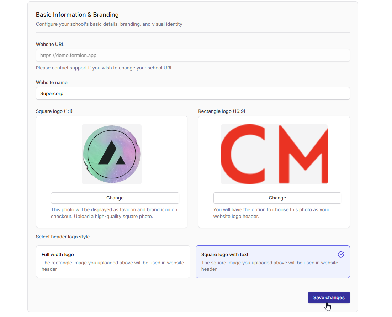Screen dimensions: 392x317
Task: Click the favicon and brand icon helper text
Action: coord(114,213)
